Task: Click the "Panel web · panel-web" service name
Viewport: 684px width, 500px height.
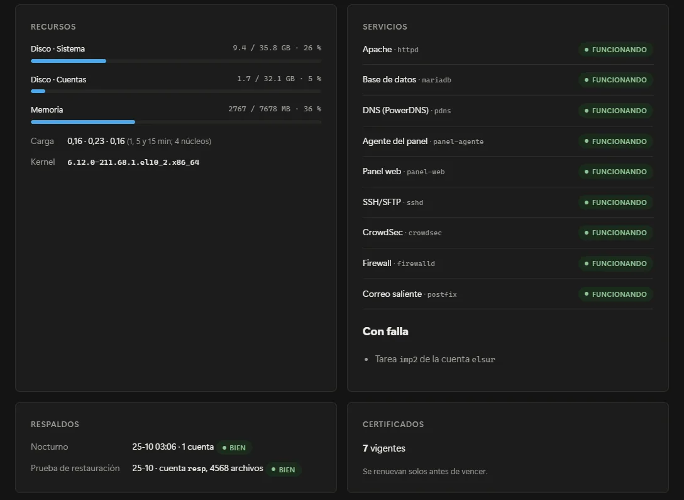Action: (x=404, y=172)
